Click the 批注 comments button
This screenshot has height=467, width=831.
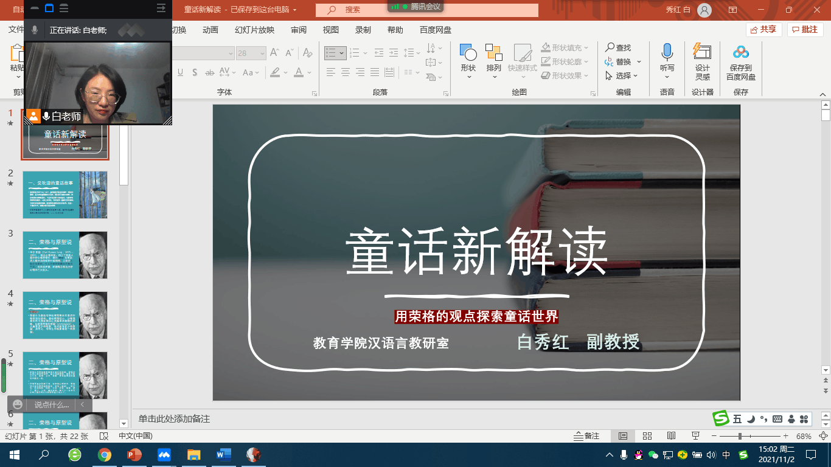805,30
